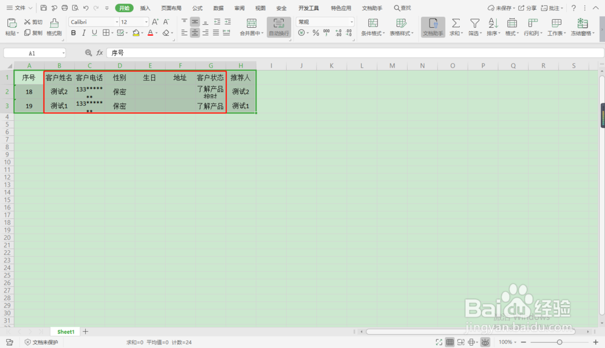605x348 pixels.
Task: Click the Cut (剪切) scissors button
Action: point(33,22)
